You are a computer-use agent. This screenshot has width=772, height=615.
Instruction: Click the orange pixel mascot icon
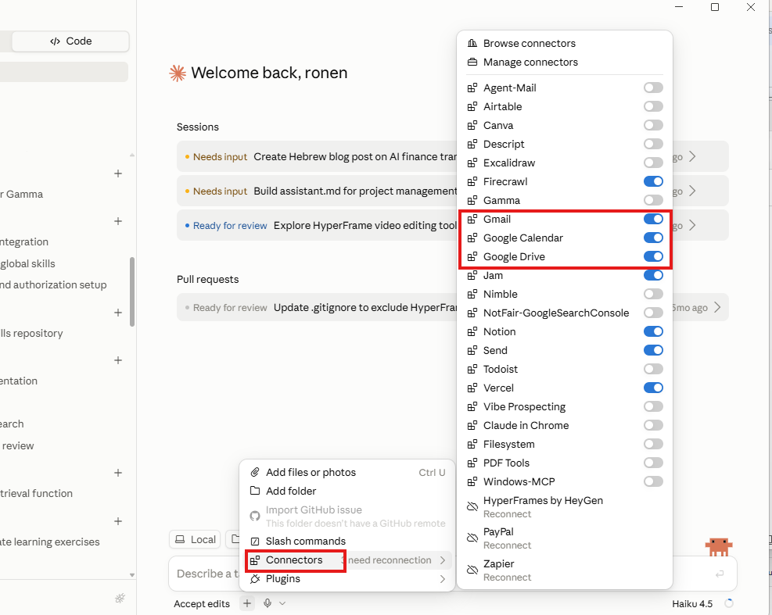[x=719, y=546]
